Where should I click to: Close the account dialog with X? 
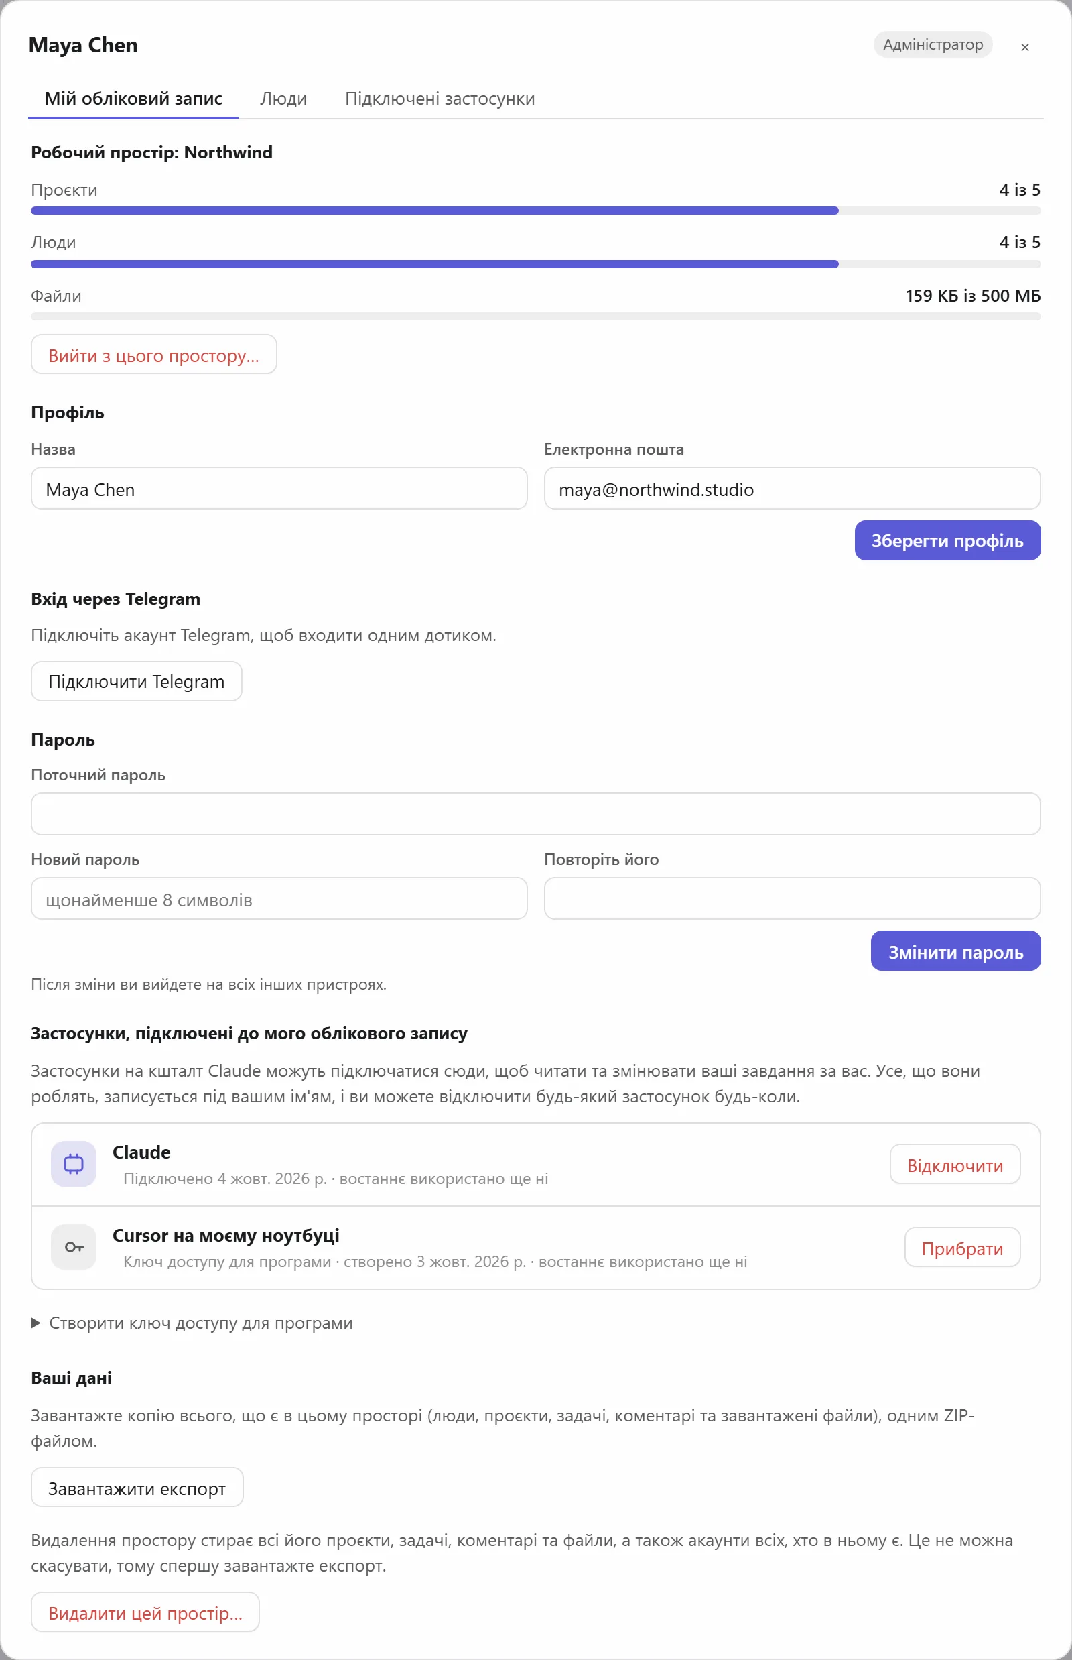click(x=1024, y=47)
